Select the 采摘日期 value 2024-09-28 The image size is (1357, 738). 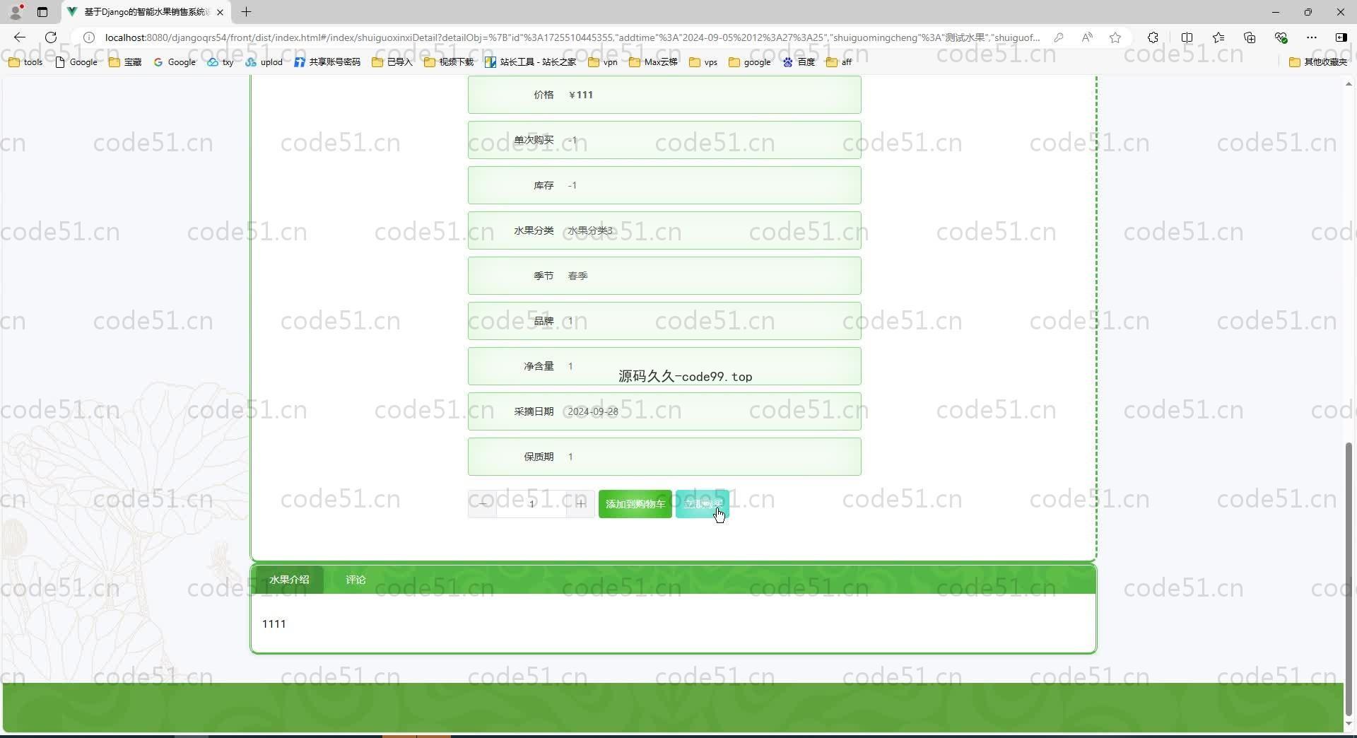pos(593,411)
